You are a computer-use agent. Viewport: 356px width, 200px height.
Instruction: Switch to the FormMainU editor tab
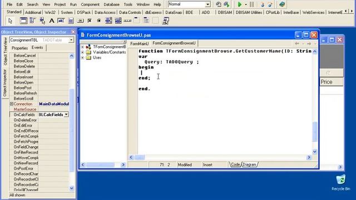click(x=140, y=43)
